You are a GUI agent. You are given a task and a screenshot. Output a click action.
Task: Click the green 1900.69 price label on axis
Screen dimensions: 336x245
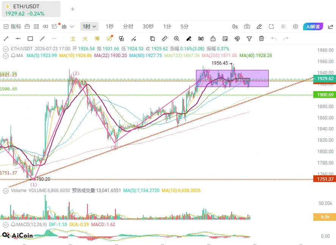coord(324,95)
